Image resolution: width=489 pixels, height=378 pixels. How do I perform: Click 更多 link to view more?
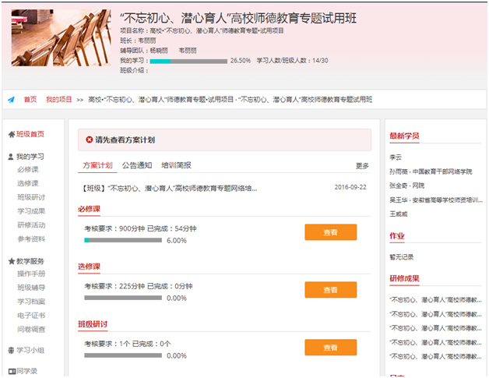(x=362, y=166)
